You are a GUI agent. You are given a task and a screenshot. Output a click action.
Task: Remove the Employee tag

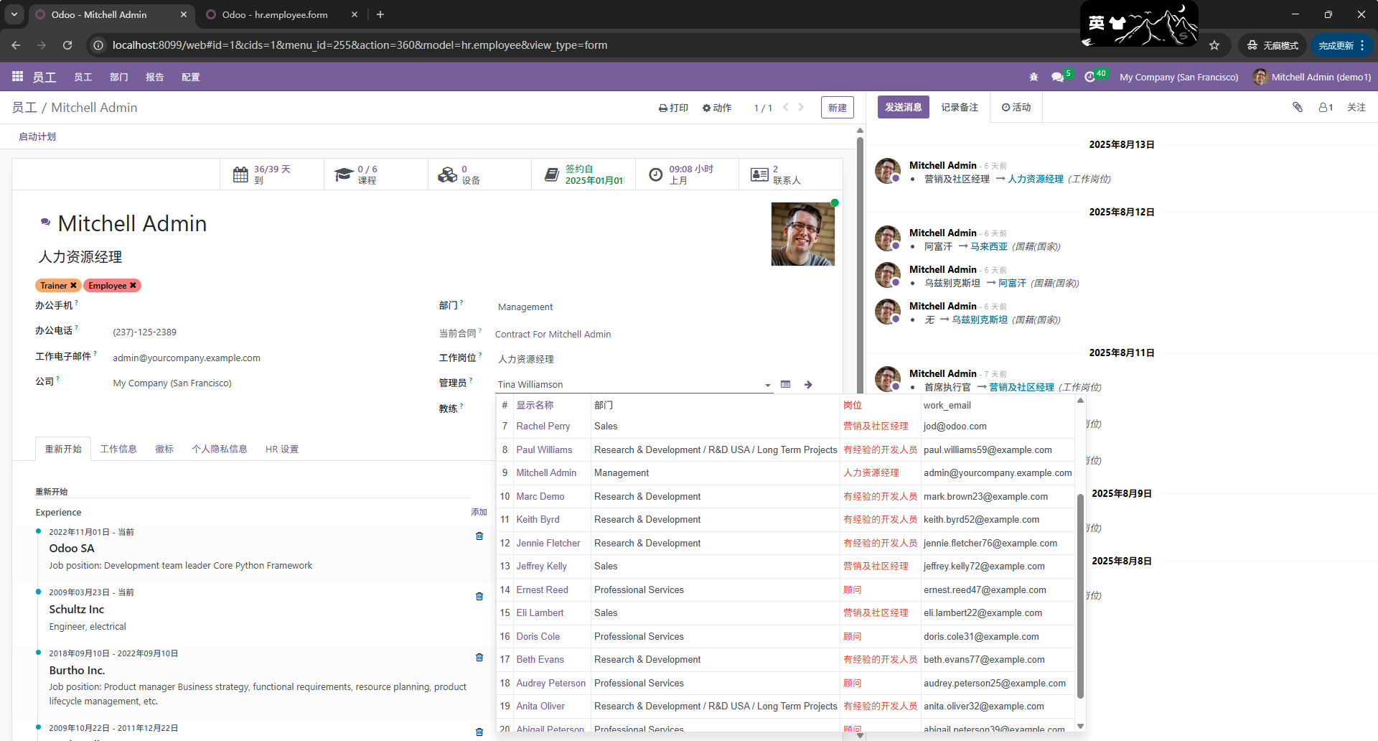pyautogui.click(x=133, y=286)
